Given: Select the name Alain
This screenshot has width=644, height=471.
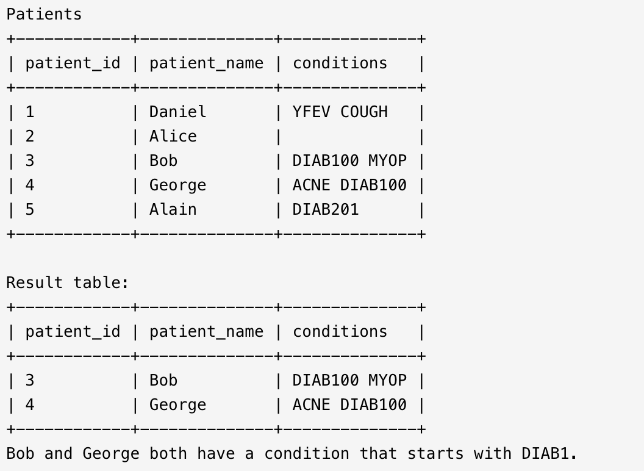Looking at the screenshot, I should (x=173, y=210).
